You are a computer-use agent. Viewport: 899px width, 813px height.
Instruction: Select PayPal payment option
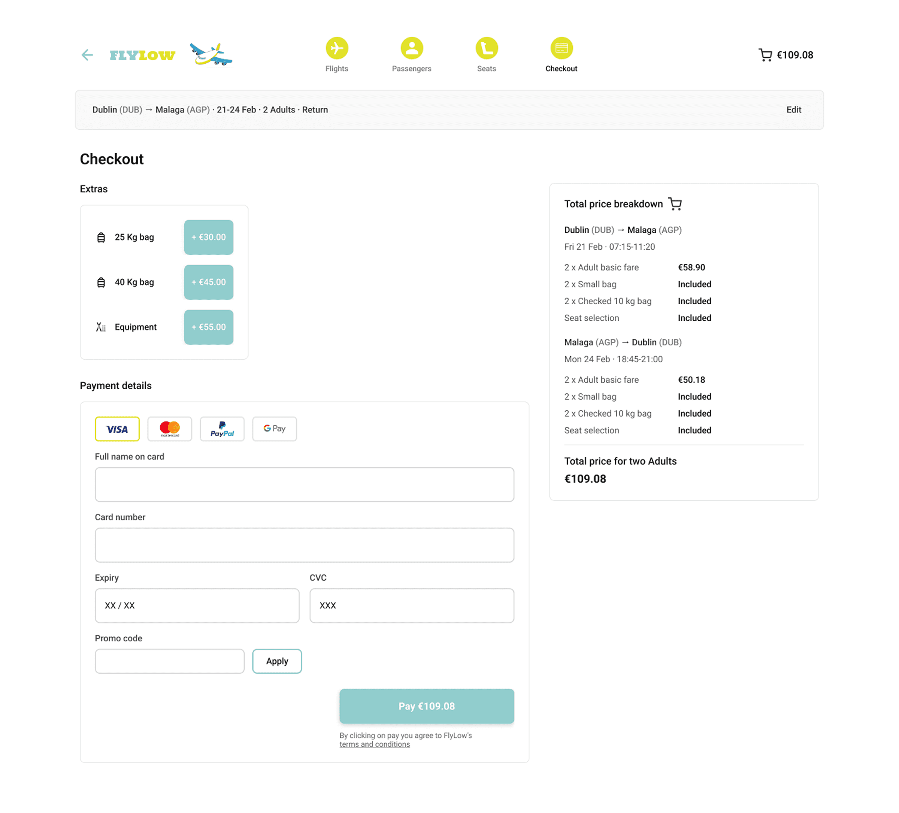(x=222, y=429)
